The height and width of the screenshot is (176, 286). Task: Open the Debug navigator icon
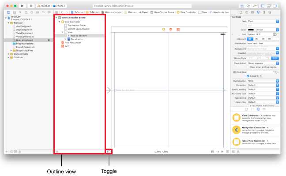[38, 12]
